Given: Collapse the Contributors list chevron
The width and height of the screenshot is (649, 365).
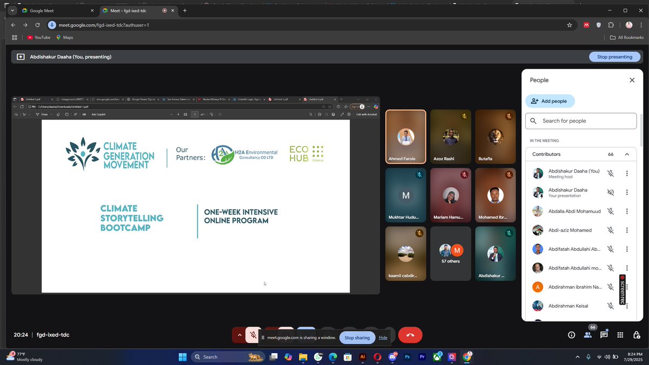Looking at the screenshot, I should tap(627, 154).
